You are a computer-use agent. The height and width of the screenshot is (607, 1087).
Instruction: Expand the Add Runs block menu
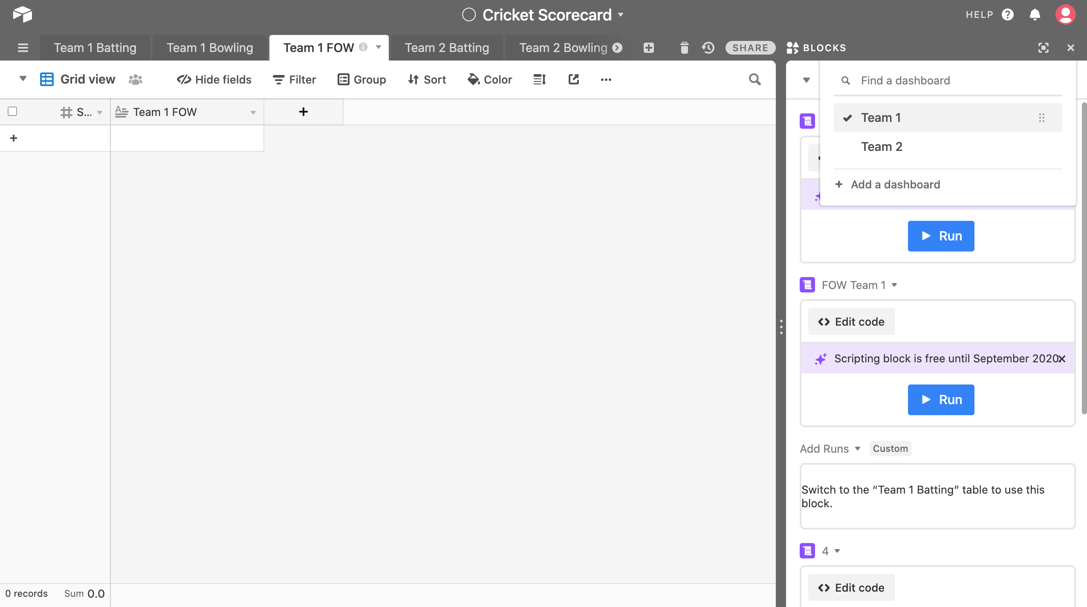pyautogui.click(x=858, y=448)
